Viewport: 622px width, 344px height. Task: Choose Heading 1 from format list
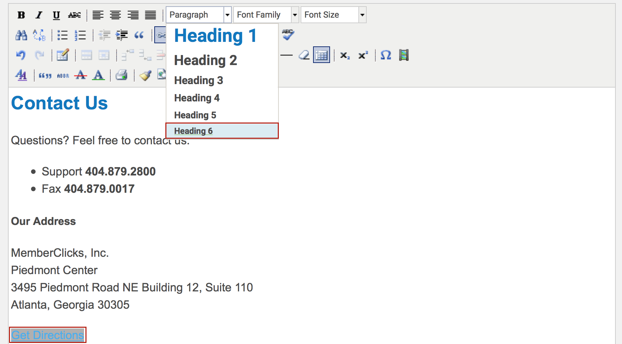point(216,36)
